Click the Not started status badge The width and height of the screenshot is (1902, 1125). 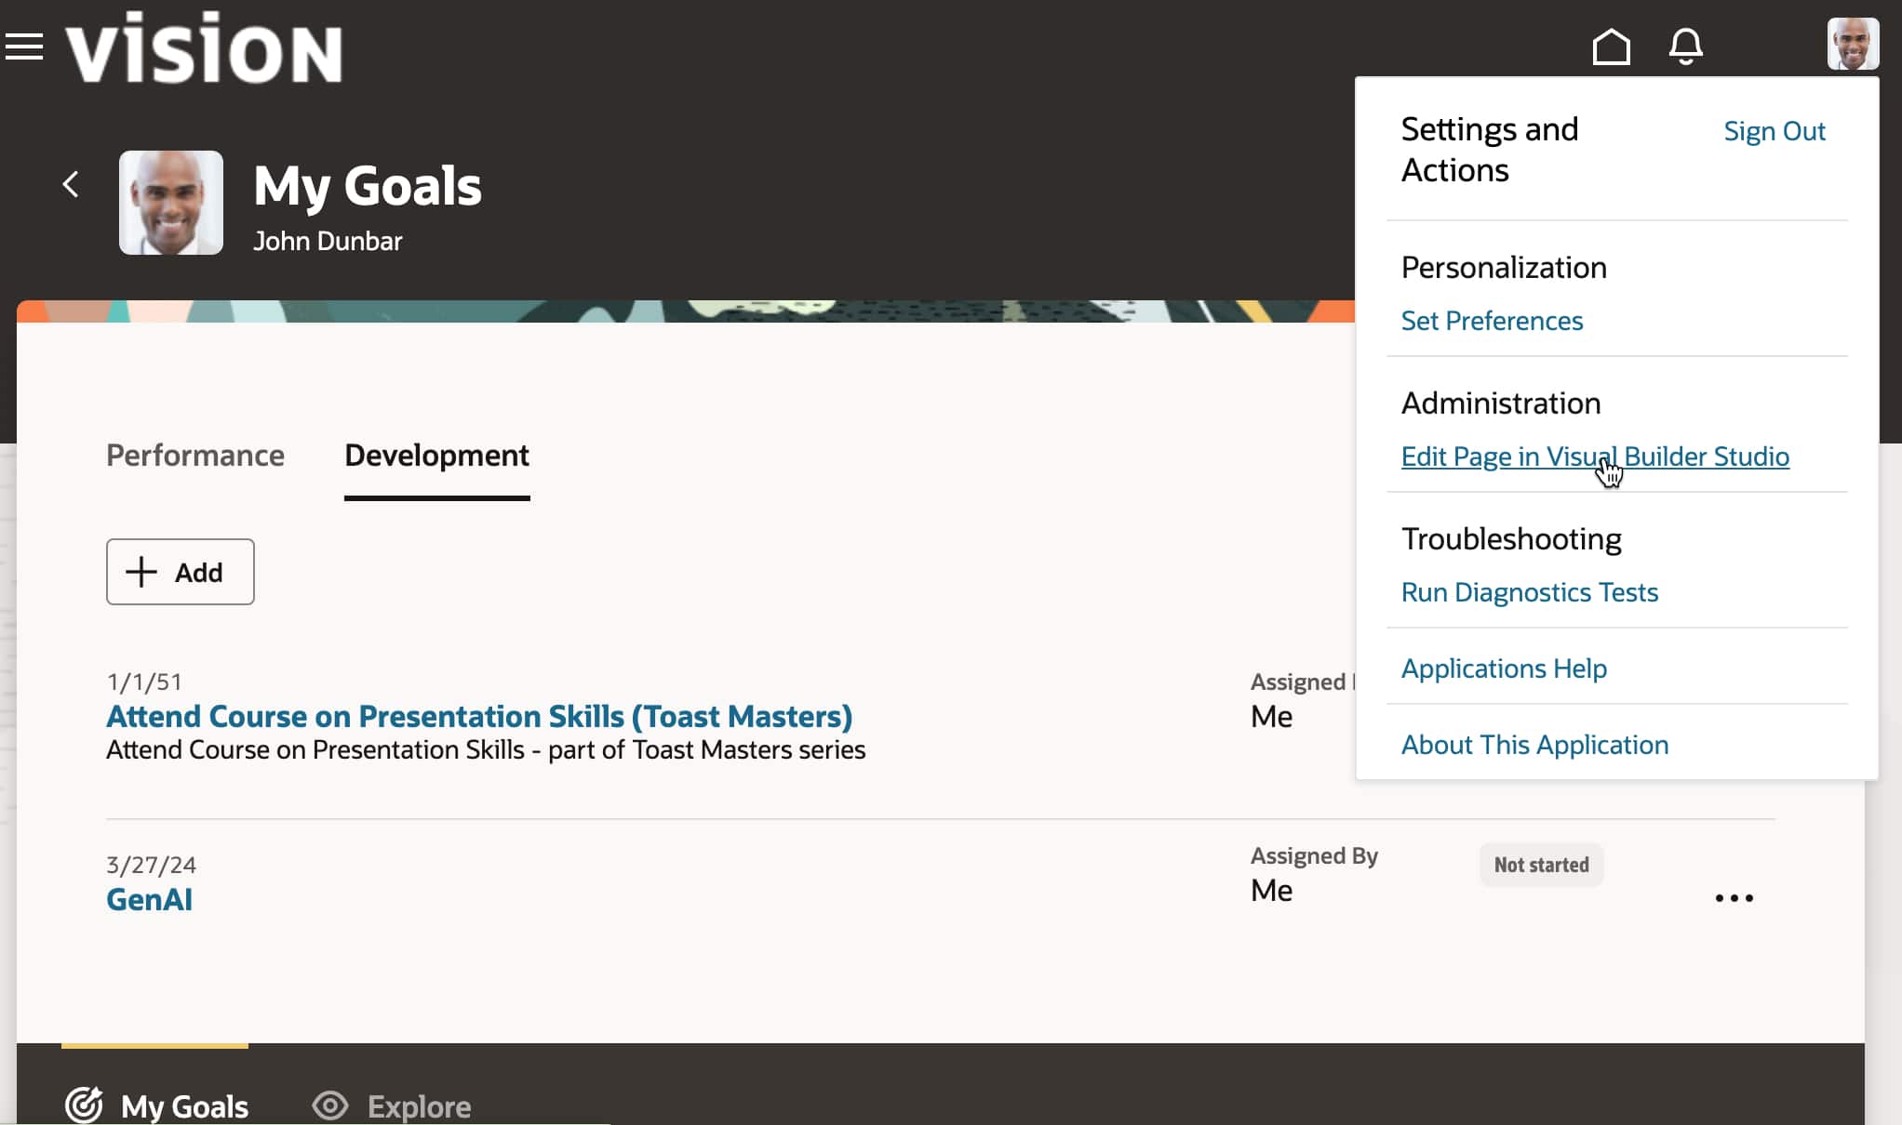pyautogui.click(x=1541, y=865)
